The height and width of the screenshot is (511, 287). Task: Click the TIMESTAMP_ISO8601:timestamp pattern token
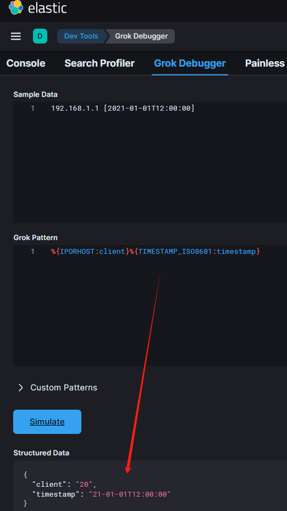click(x=195, y=252)
